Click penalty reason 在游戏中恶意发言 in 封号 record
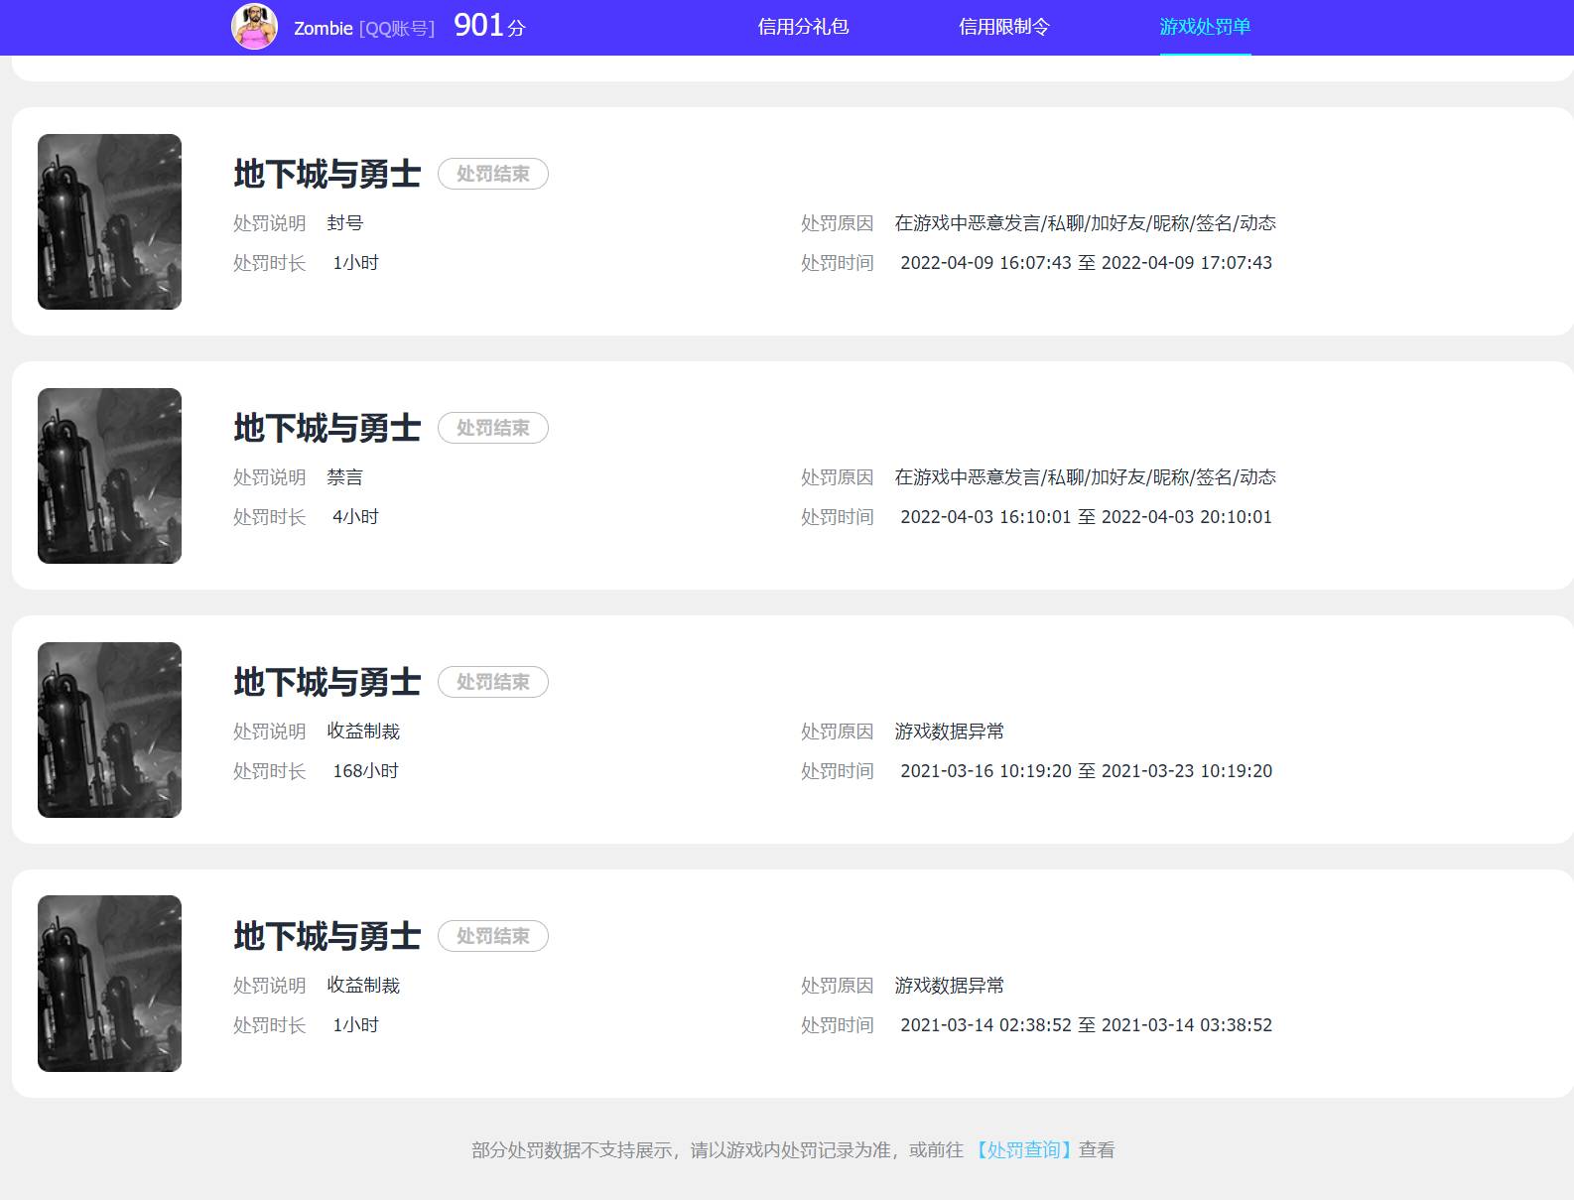 click(x=1086, y=223)
